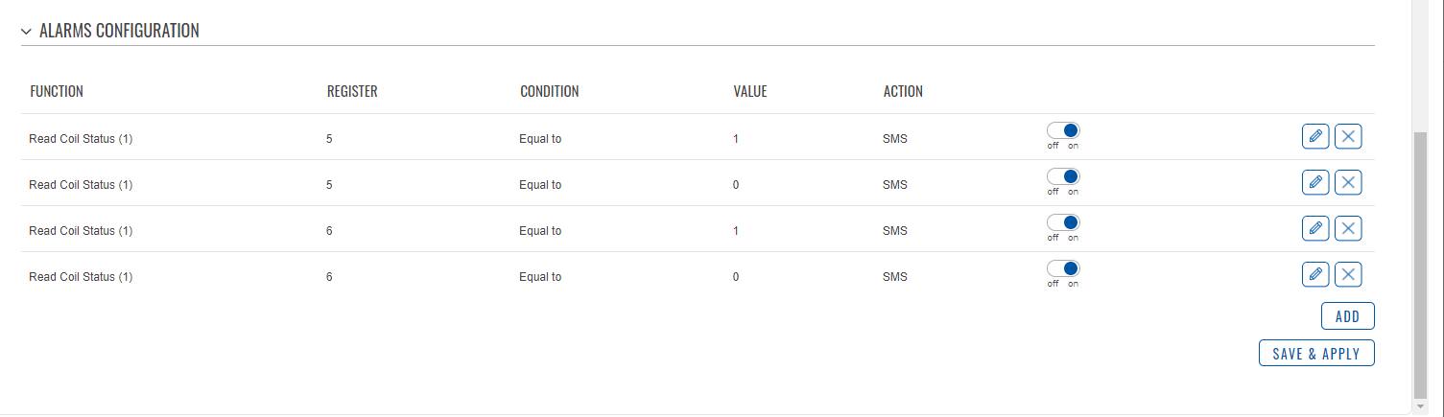Edit the register 6 equal to 1 alarm
Image resolution: width=1444 pixels, height=417 pixels.
tap(1315, 228)
